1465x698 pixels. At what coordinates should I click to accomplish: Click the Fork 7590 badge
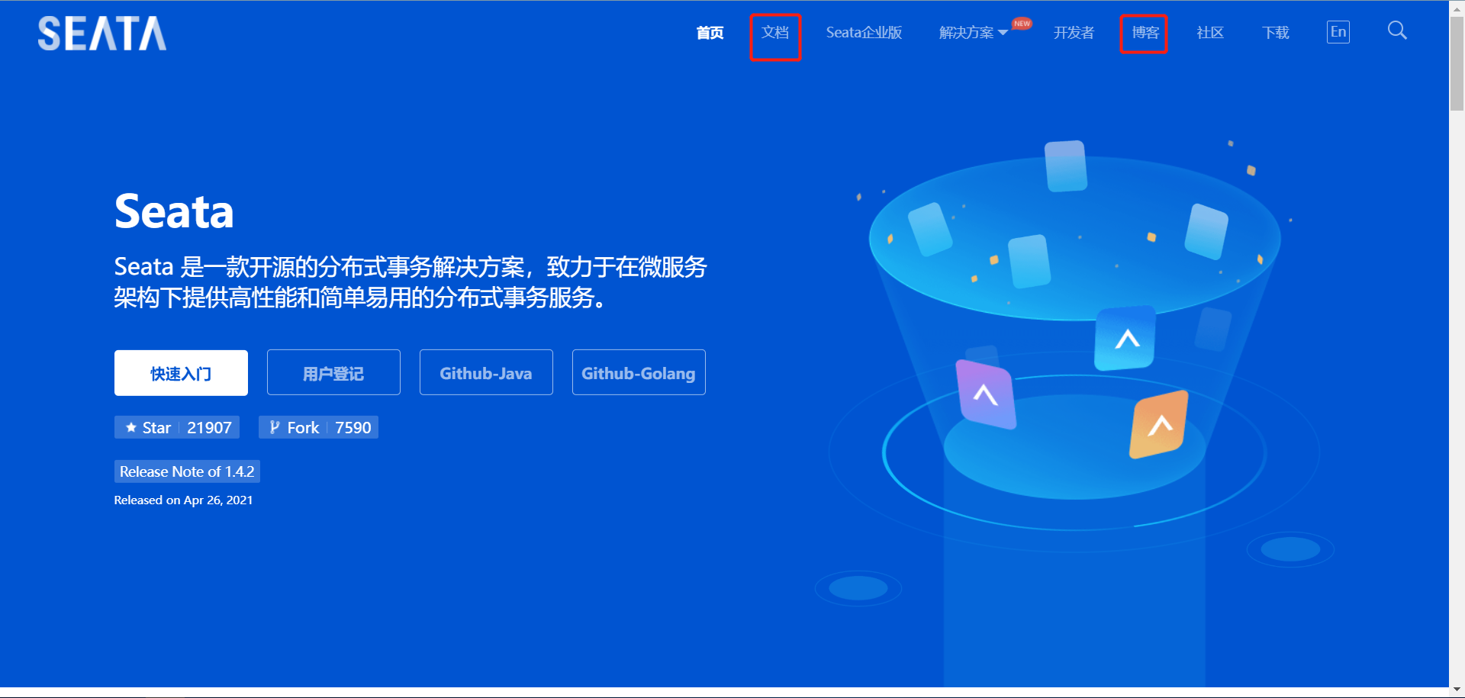[x=319, y=427]
